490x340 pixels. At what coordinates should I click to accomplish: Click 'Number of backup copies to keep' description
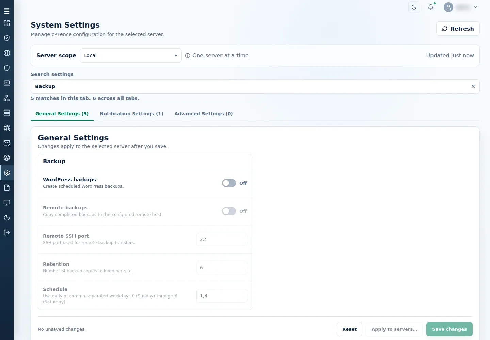pyautogui.click(x=87, y=271)
